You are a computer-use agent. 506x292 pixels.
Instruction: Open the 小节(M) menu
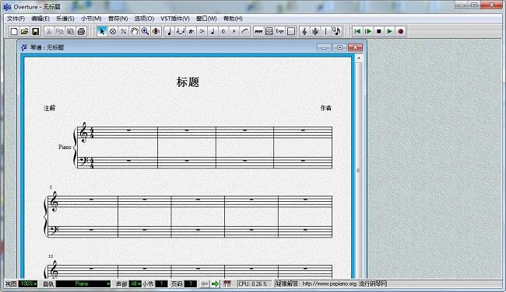(91, 19)
